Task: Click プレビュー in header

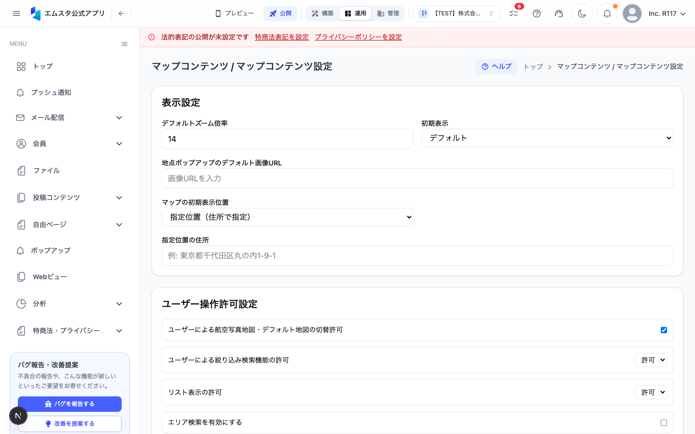Action: coord(235,14)
